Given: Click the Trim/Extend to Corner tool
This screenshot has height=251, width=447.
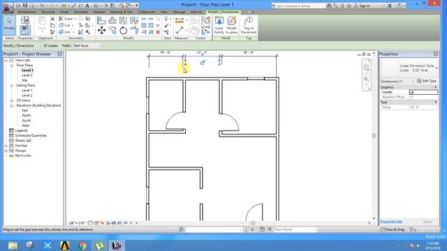Looking at the screenshot, I should tap(134, 30).
